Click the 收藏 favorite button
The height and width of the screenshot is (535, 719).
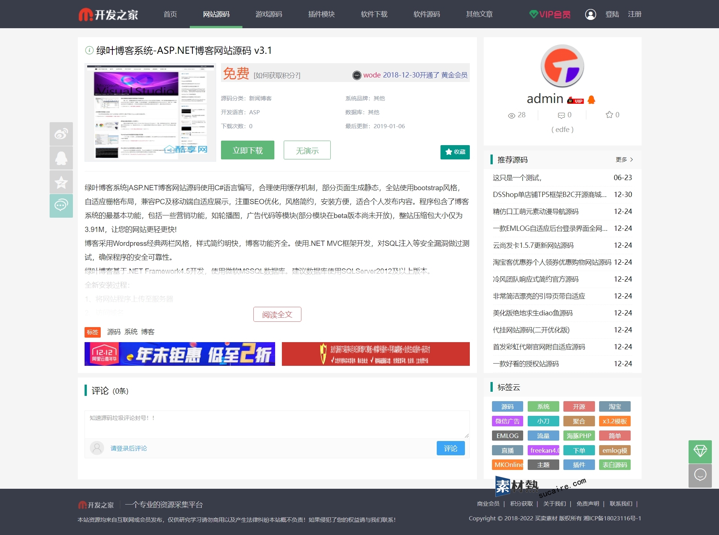[x=455, y=152]
